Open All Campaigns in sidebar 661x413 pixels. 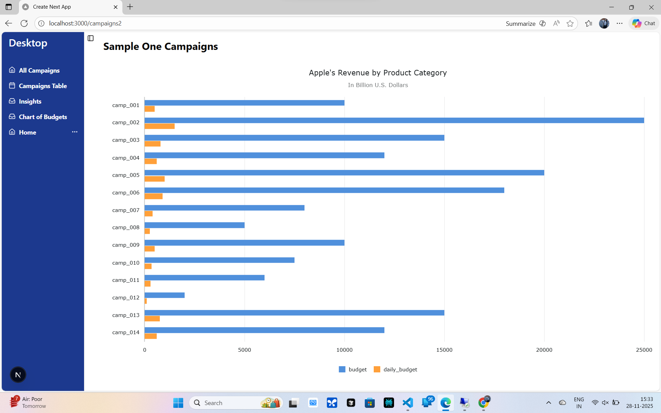click(39, 70)
